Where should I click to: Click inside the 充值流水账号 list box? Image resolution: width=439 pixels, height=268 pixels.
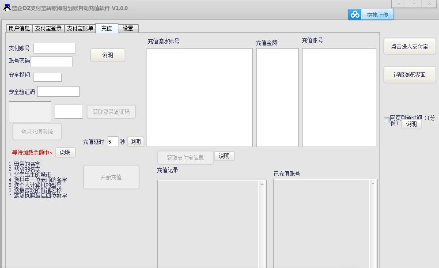tap(200, 97)
